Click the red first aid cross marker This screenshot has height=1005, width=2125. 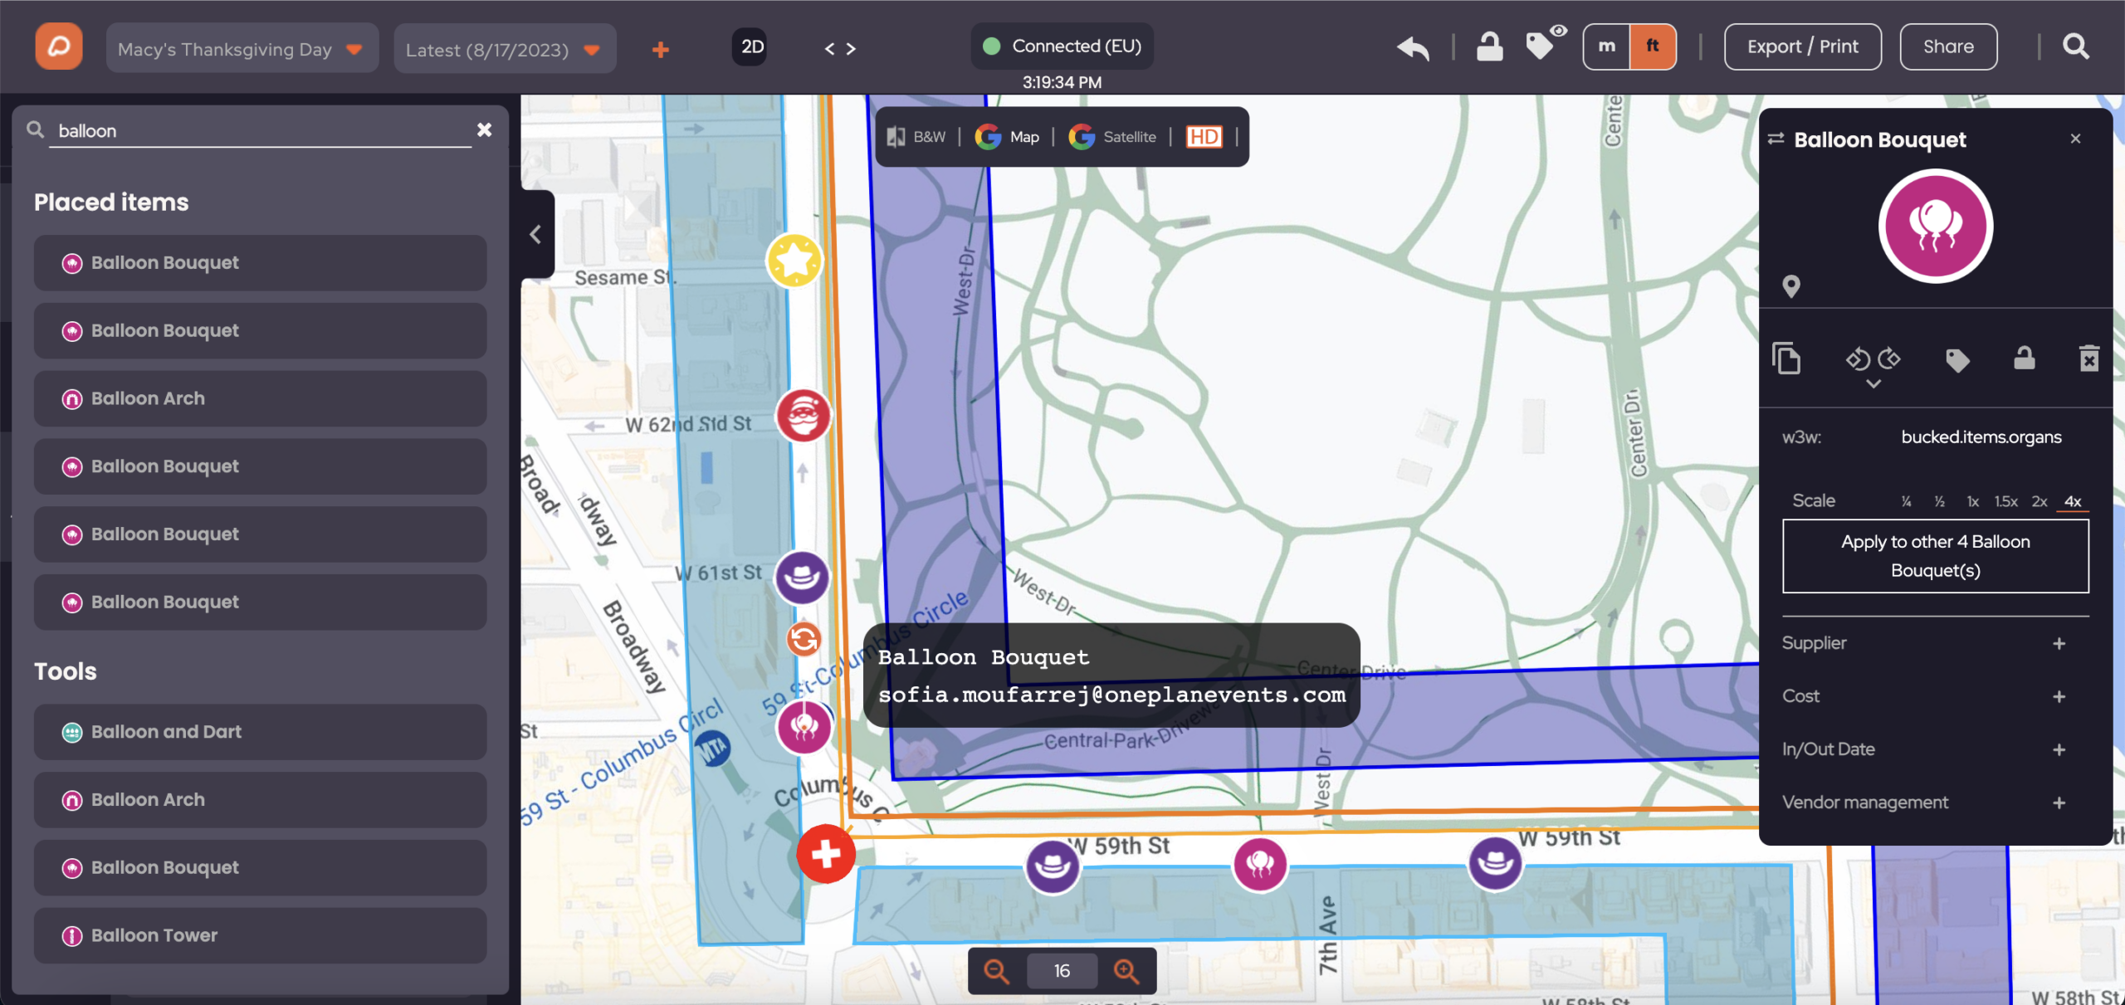(x=826, y=854)
